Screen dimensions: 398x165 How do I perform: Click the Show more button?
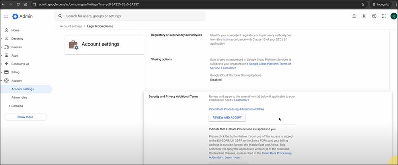[x=25, y=117]
